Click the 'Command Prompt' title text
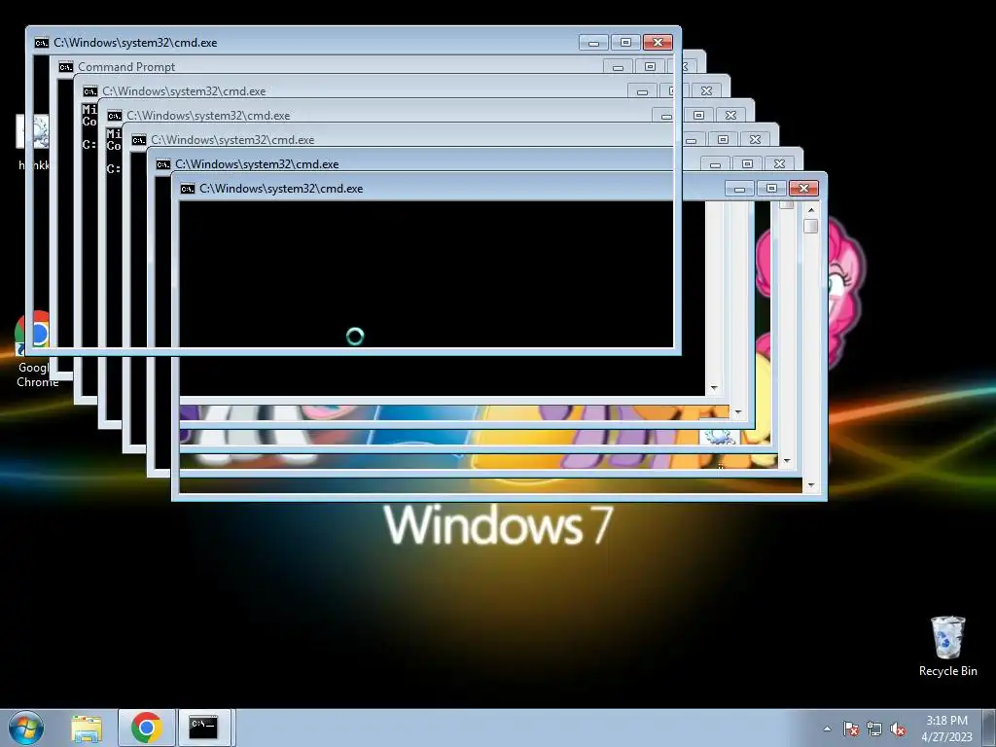This screenshot has height=747, width=996. [x=126, y=67]
